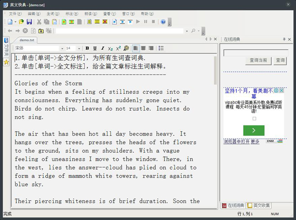Pause reading with the pause button
296x220 pixels.
[x=146, y=22]
